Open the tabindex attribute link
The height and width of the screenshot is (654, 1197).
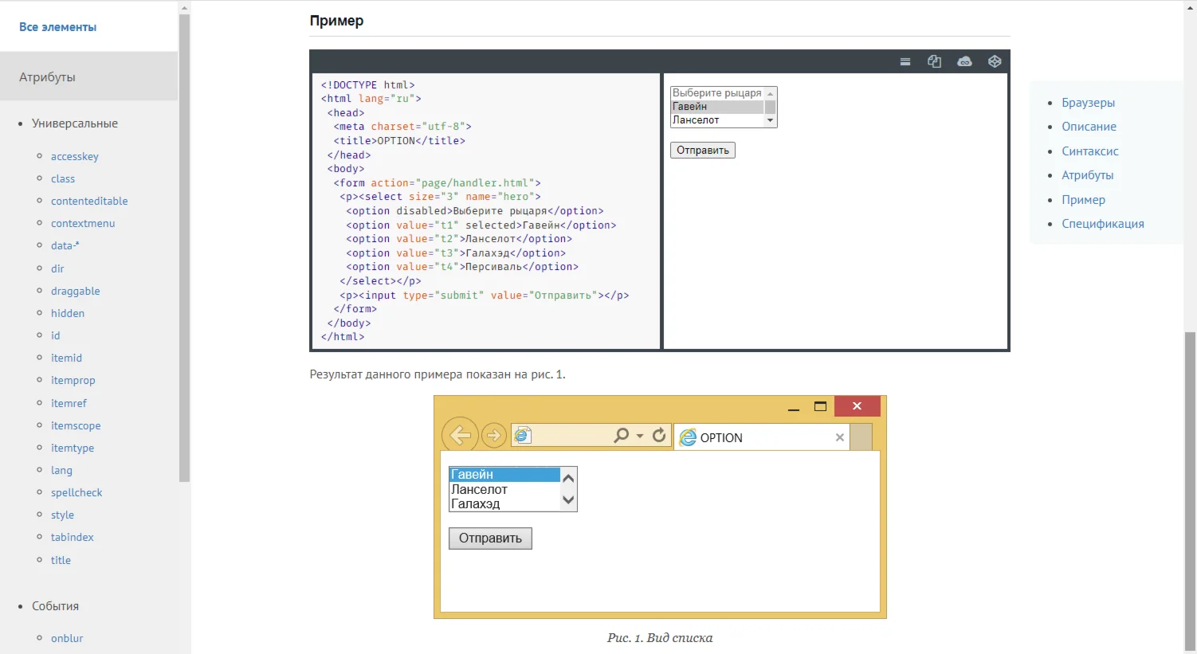(73, 538)
